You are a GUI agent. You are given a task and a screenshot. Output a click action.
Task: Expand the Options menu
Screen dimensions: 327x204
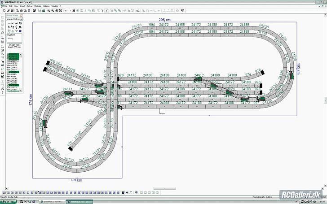coord(46,6)
